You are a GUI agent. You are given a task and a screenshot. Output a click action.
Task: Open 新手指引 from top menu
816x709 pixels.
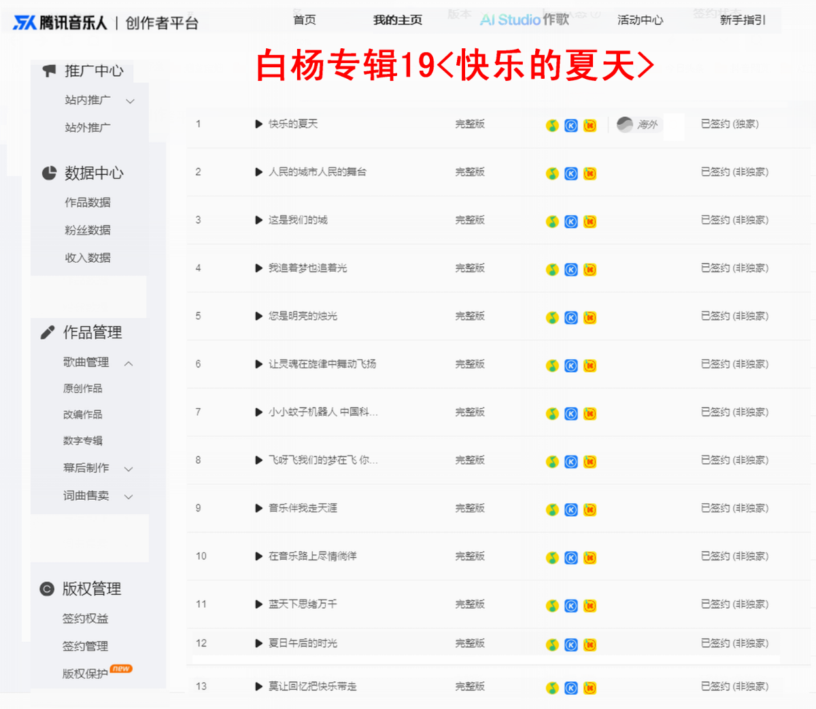tap(743, 20)
